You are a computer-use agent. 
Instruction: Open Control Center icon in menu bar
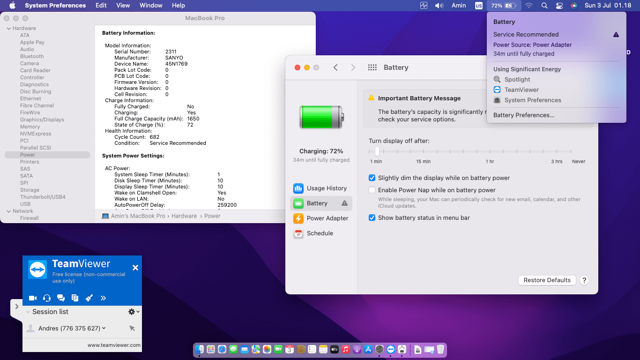click(559, 6)
